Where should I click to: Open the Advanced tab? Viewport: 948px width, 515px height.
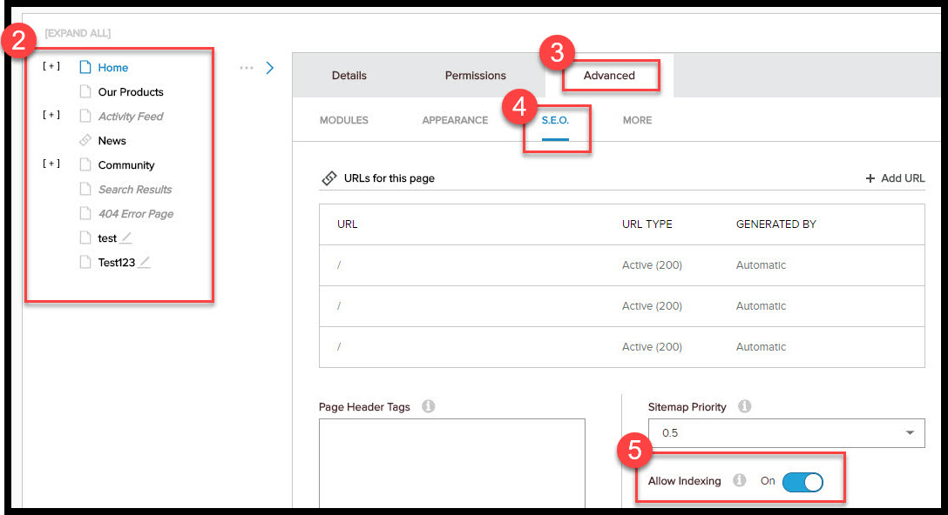pyautogui.click(x=609, y=76)
